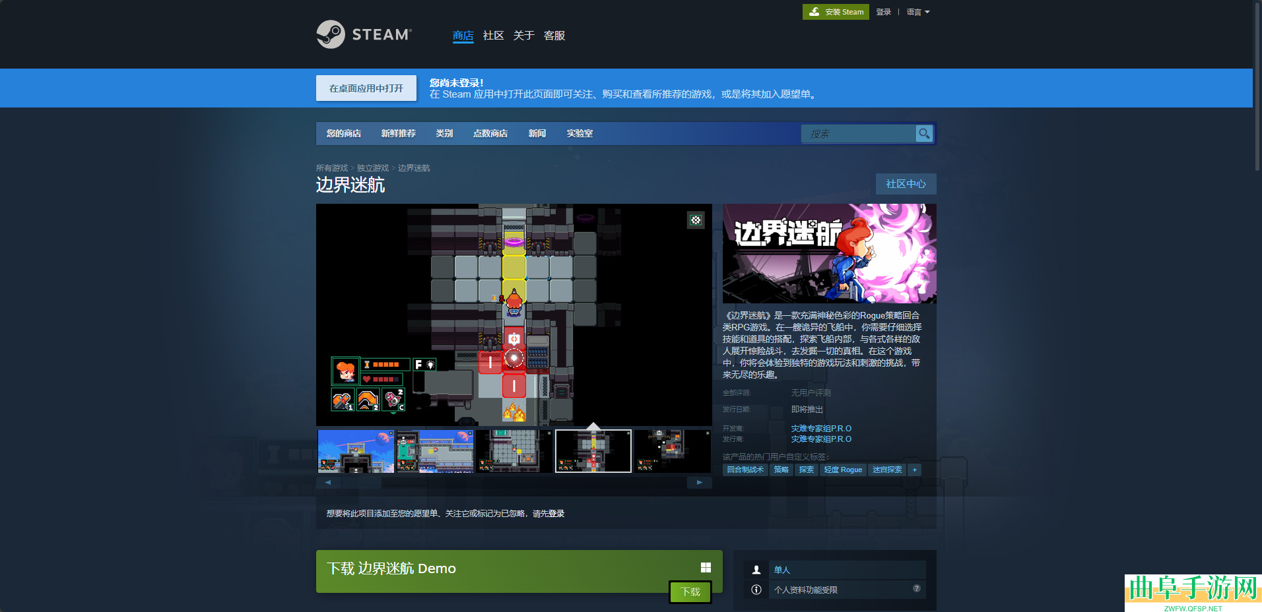
Task: Open the 商店 store menu
Action: 463,36
